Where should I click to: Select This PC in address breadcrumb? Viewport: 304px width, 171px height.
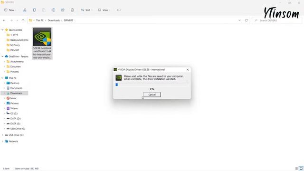tap(40, 20)
